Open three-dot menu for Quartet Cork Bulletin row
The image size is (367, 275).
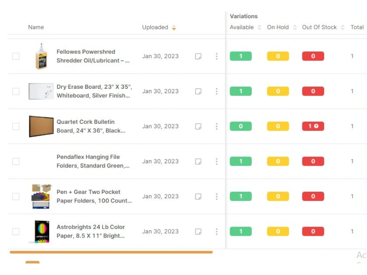[x=217, y=126]
